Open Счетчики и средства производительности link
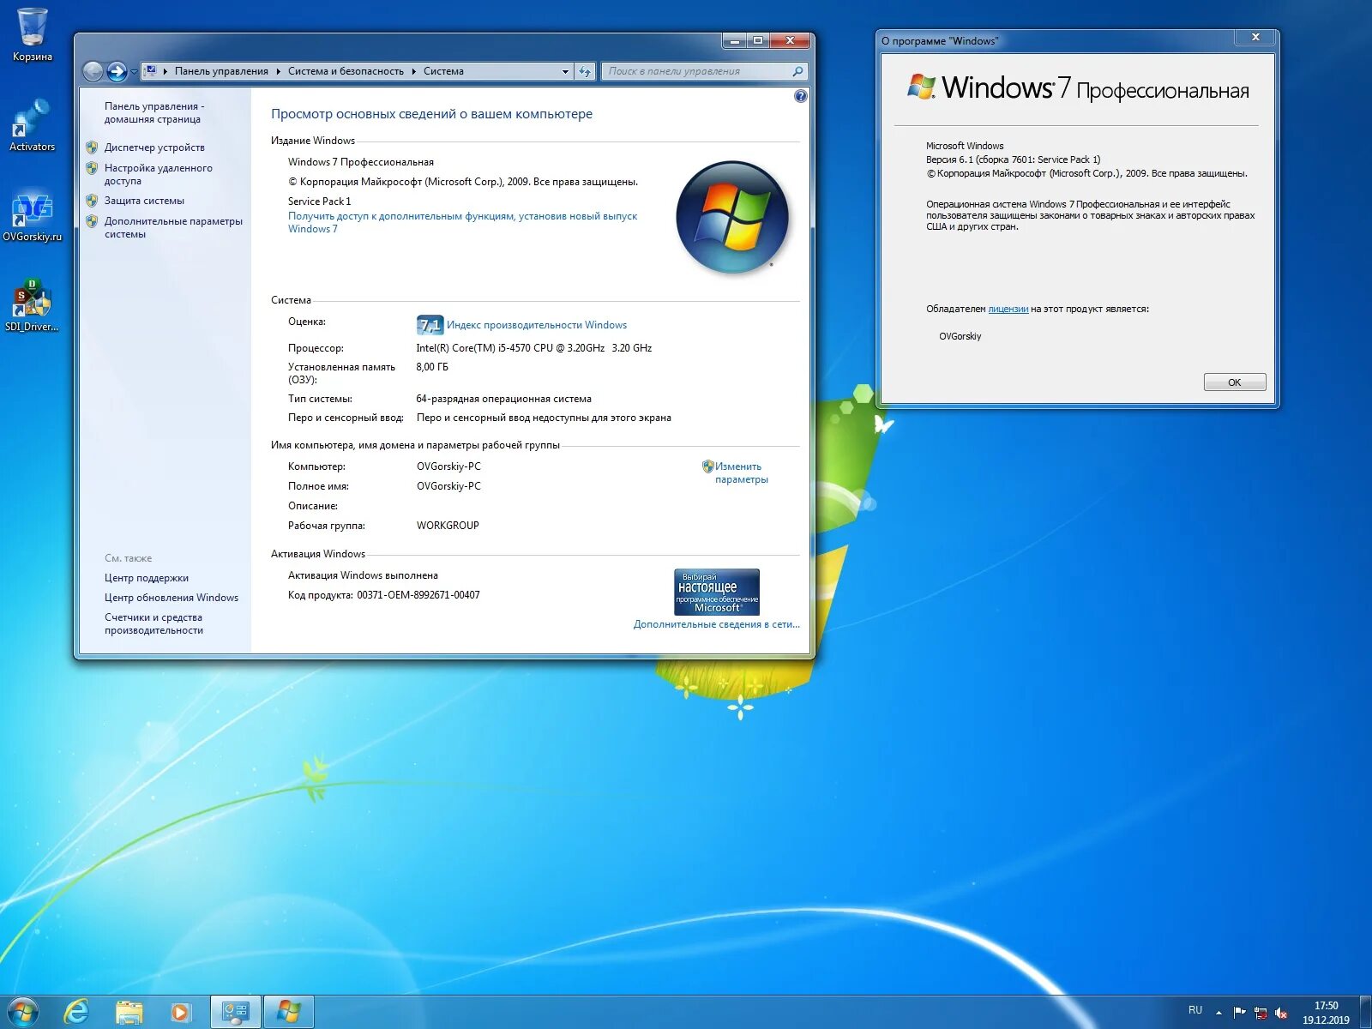This screenshot has height=1029, width=1372. tap(153, 623)
